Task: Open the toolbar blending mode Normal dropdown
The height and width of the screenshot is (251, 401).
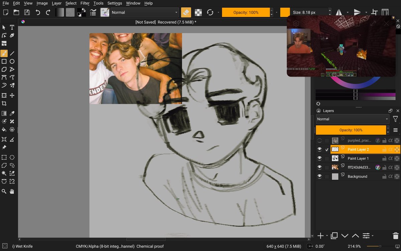Action: [144, 12]
